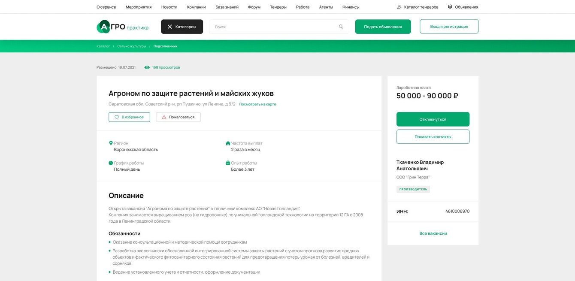
Task: Add vacancy to favorites (В избранное)
Action: pos(129,117)
